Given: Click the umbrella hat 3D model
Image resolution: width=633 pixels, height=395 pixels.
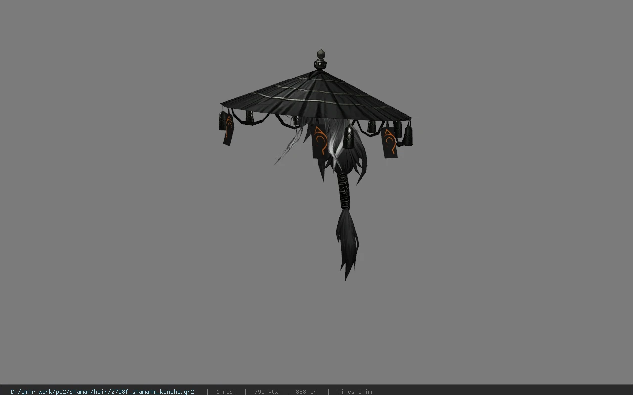Looking at the screenshot, I should pyautogui.click(x=316, y=164).
